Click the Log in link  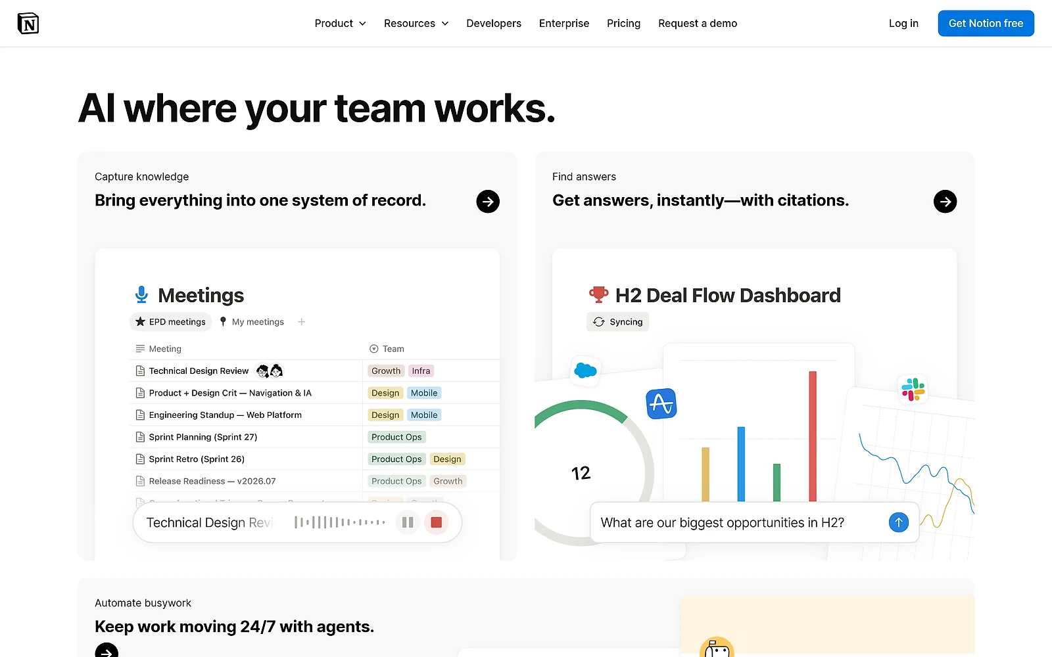[903, 24]
